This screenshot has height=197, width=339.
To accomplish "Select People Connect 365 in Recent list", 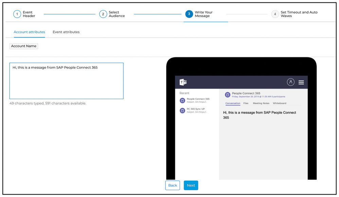I will point(195,100).
